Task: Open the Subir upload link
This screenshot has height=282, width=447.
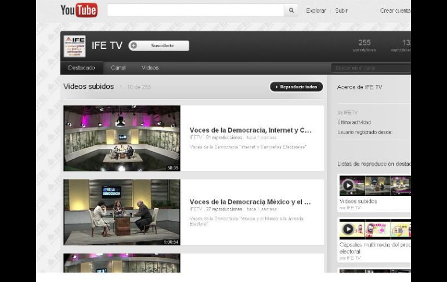Action: click(341, 10)
